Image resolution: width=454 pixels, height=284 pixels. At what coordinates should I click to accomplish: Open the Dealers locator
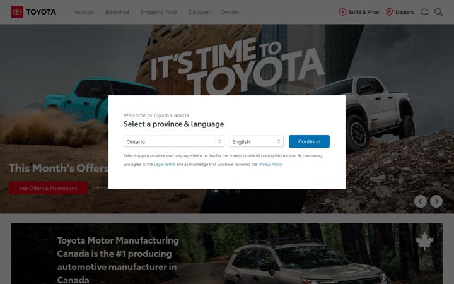point(400,12)
